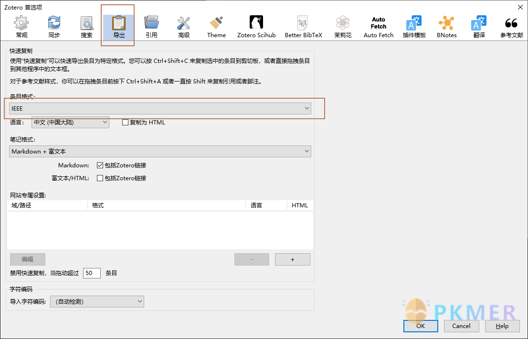Screen dimensions: 528x339
Task: Click the 50 items limit input field
Action: pyautogui.click(x=92, y=273)
